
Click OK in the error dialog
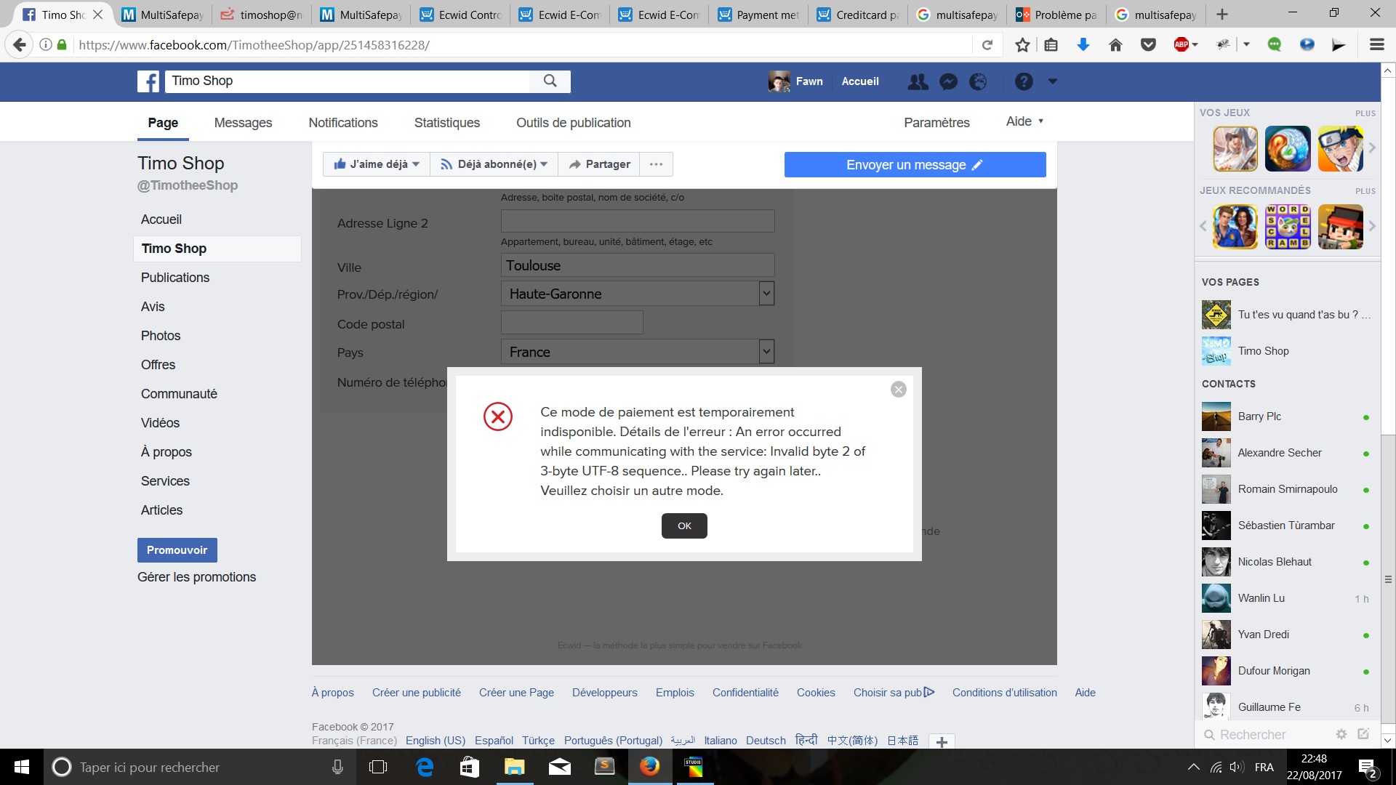coord(684,526)
